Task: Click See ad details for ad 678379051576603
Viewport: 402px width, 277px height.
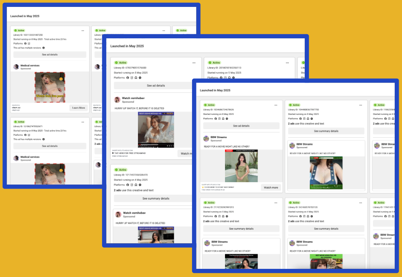Action: 153,86
